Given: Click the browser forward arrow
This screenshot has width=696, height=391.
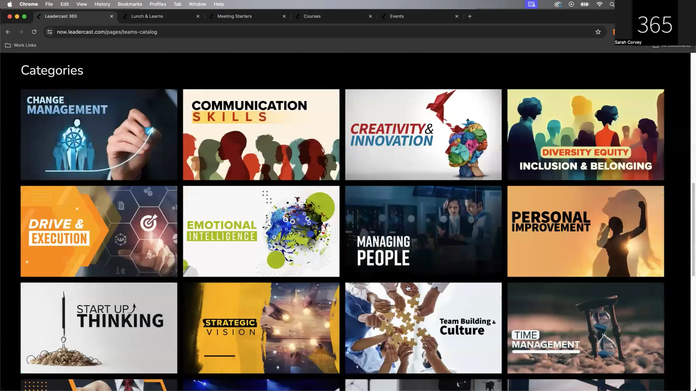Looking at the screenshot, I should coord(21,32).
